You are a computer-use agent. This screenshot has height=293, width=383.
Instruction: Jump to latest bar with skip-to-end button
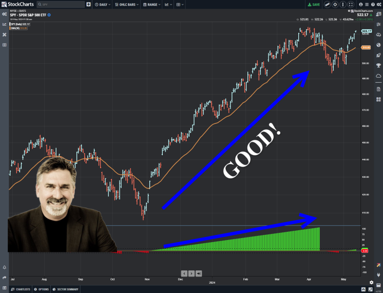click(x=199, y=273)
